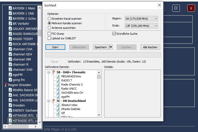Select Antenne ausrichten radio option
Viewport: 198px width, 132px height.
[49, 28]
